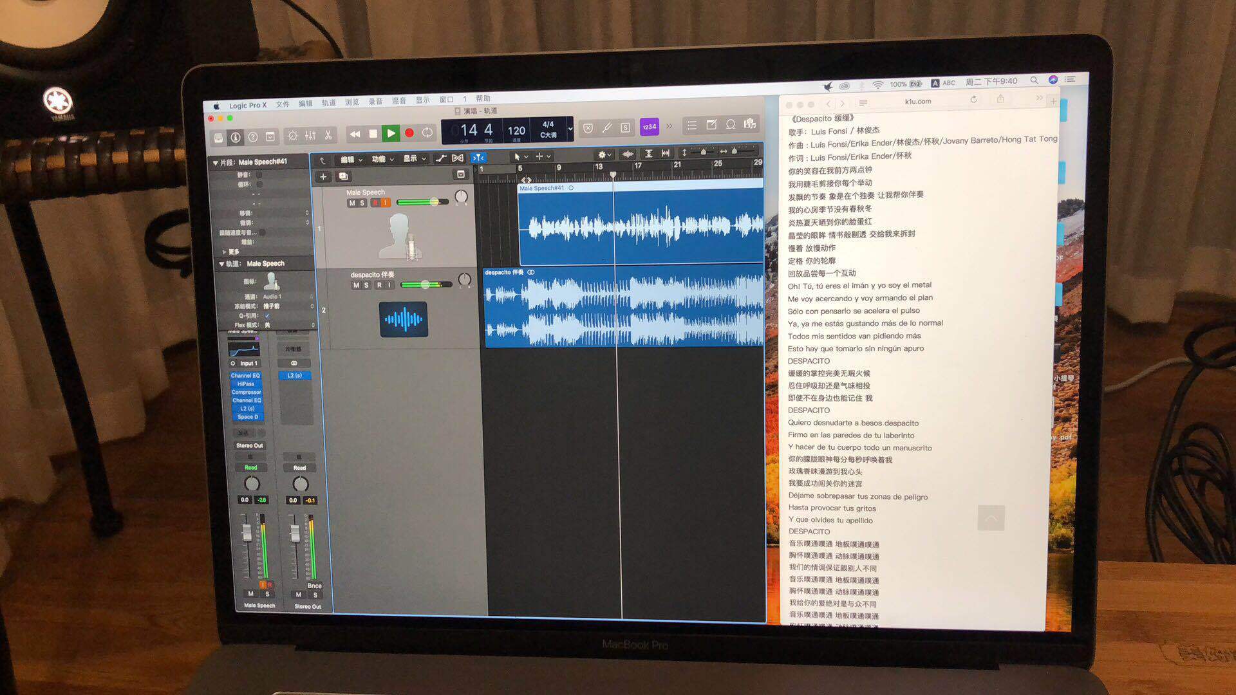Open the Editors scissors button

pos(328,135)
